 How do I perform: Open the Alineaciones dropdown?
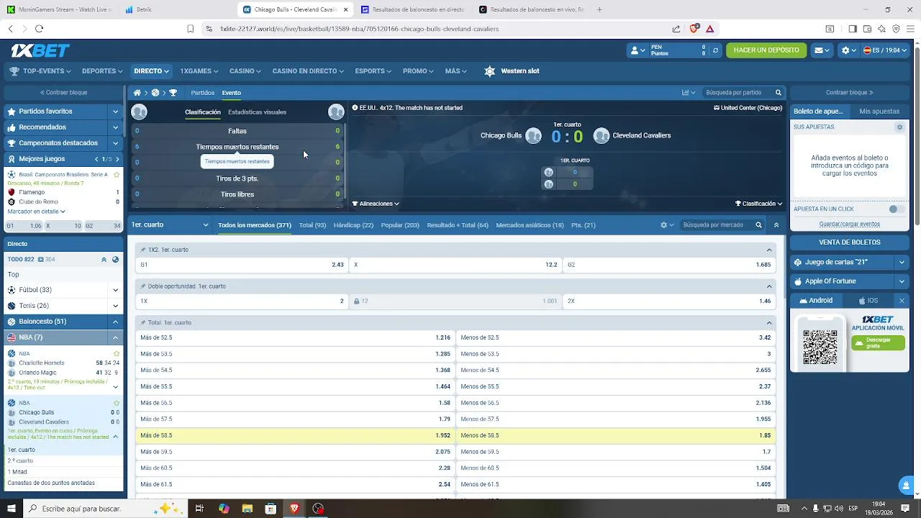tap(376, 204)
